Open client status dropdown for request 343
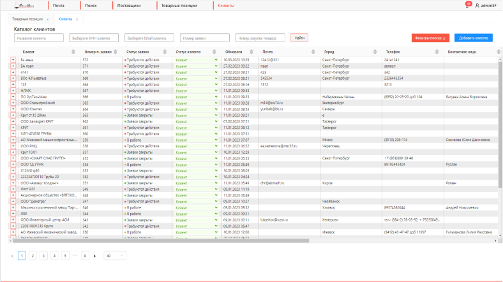This screenshot has width=503, height=282. 197,220
